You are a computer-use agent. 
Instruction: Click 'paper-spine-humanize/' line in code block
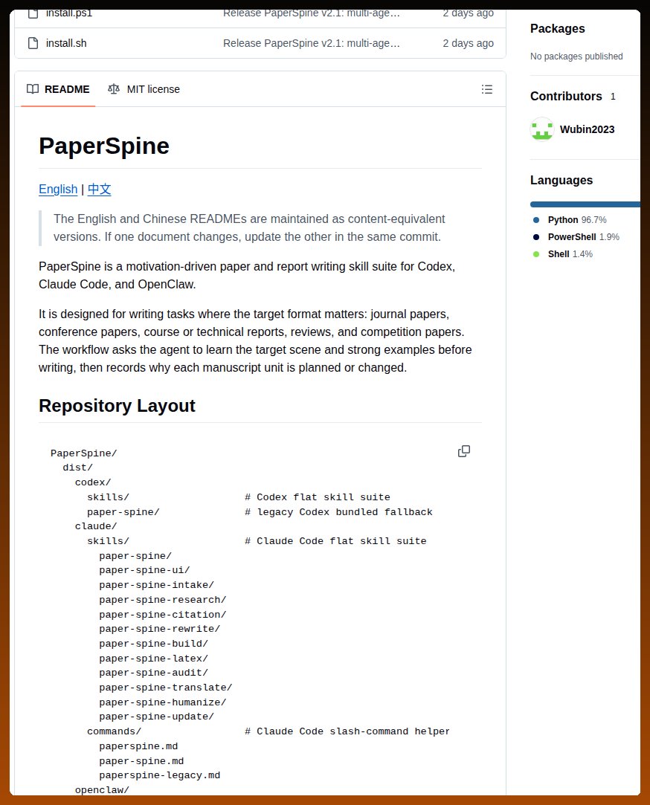[163, 702]
